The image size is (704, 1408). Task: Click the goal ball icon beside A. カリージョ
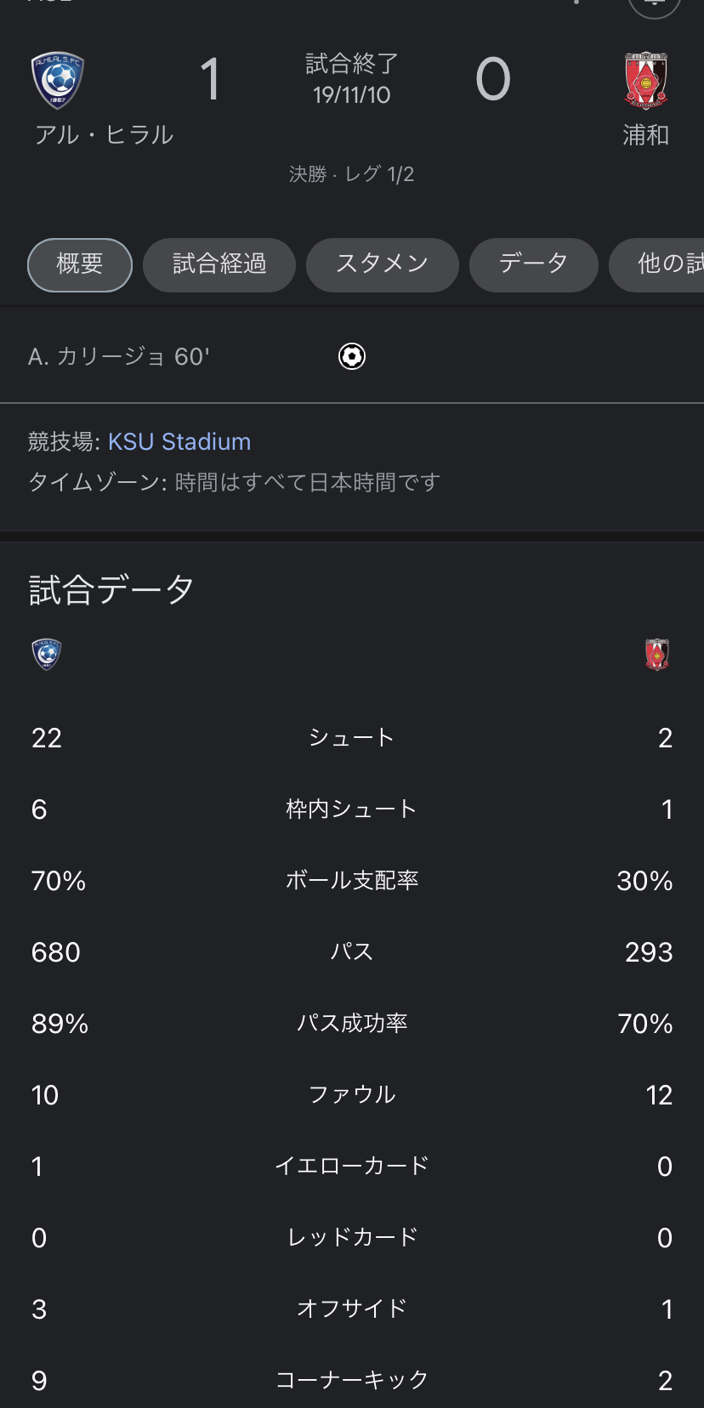tap(352, 356)
